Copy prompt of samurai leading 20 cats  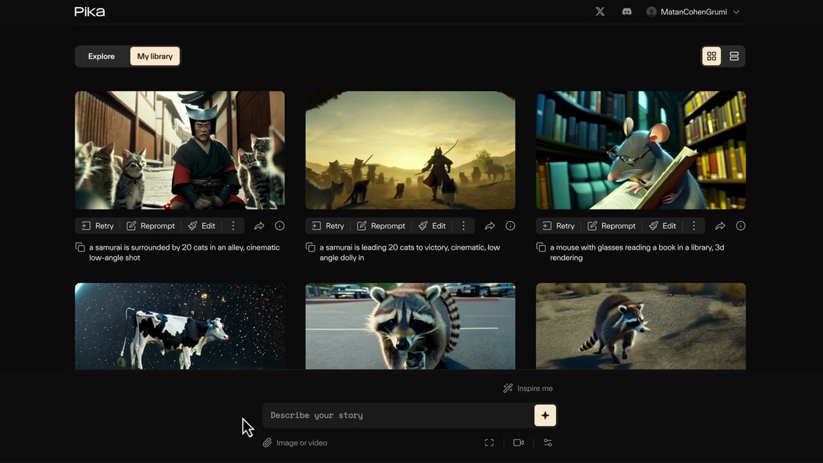coord(311,248)
